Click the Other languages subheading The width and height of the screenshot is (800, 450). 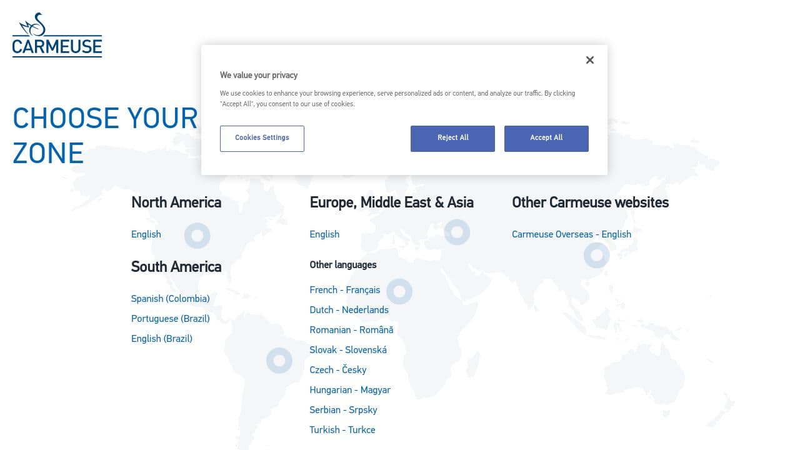[343, 265]
